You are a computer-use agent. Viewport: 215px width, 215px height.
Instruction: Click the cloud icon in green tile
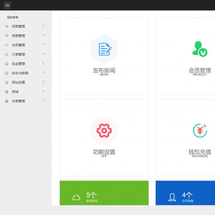coord(76,197)
